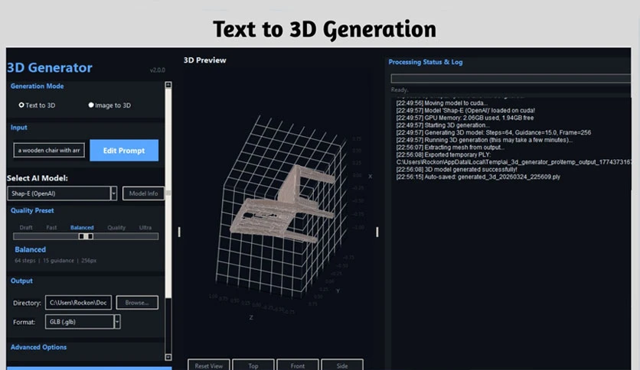Select the Quality preset label
The height and width of the screenshot is (370, 640).
pos(116,227)
